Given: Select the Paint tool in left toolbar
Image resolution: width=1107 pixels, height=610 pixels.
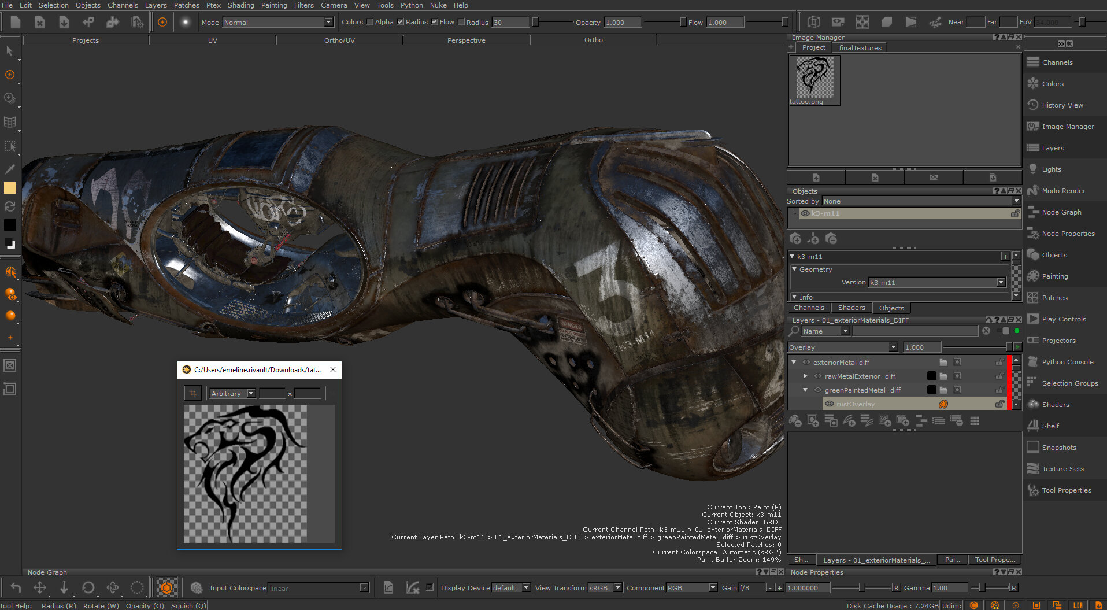Looking at the screenshot, I should tap(10, 75).
